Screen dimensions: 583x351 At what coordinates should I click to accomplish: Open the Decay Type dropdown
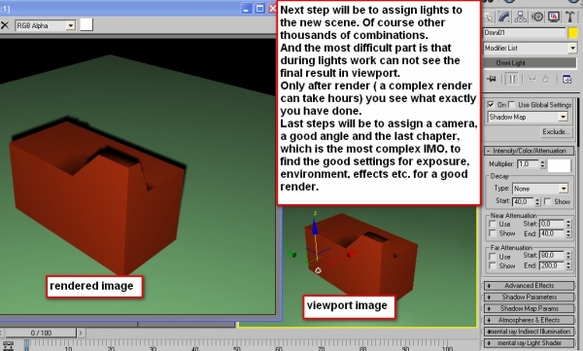click(540, 189)
